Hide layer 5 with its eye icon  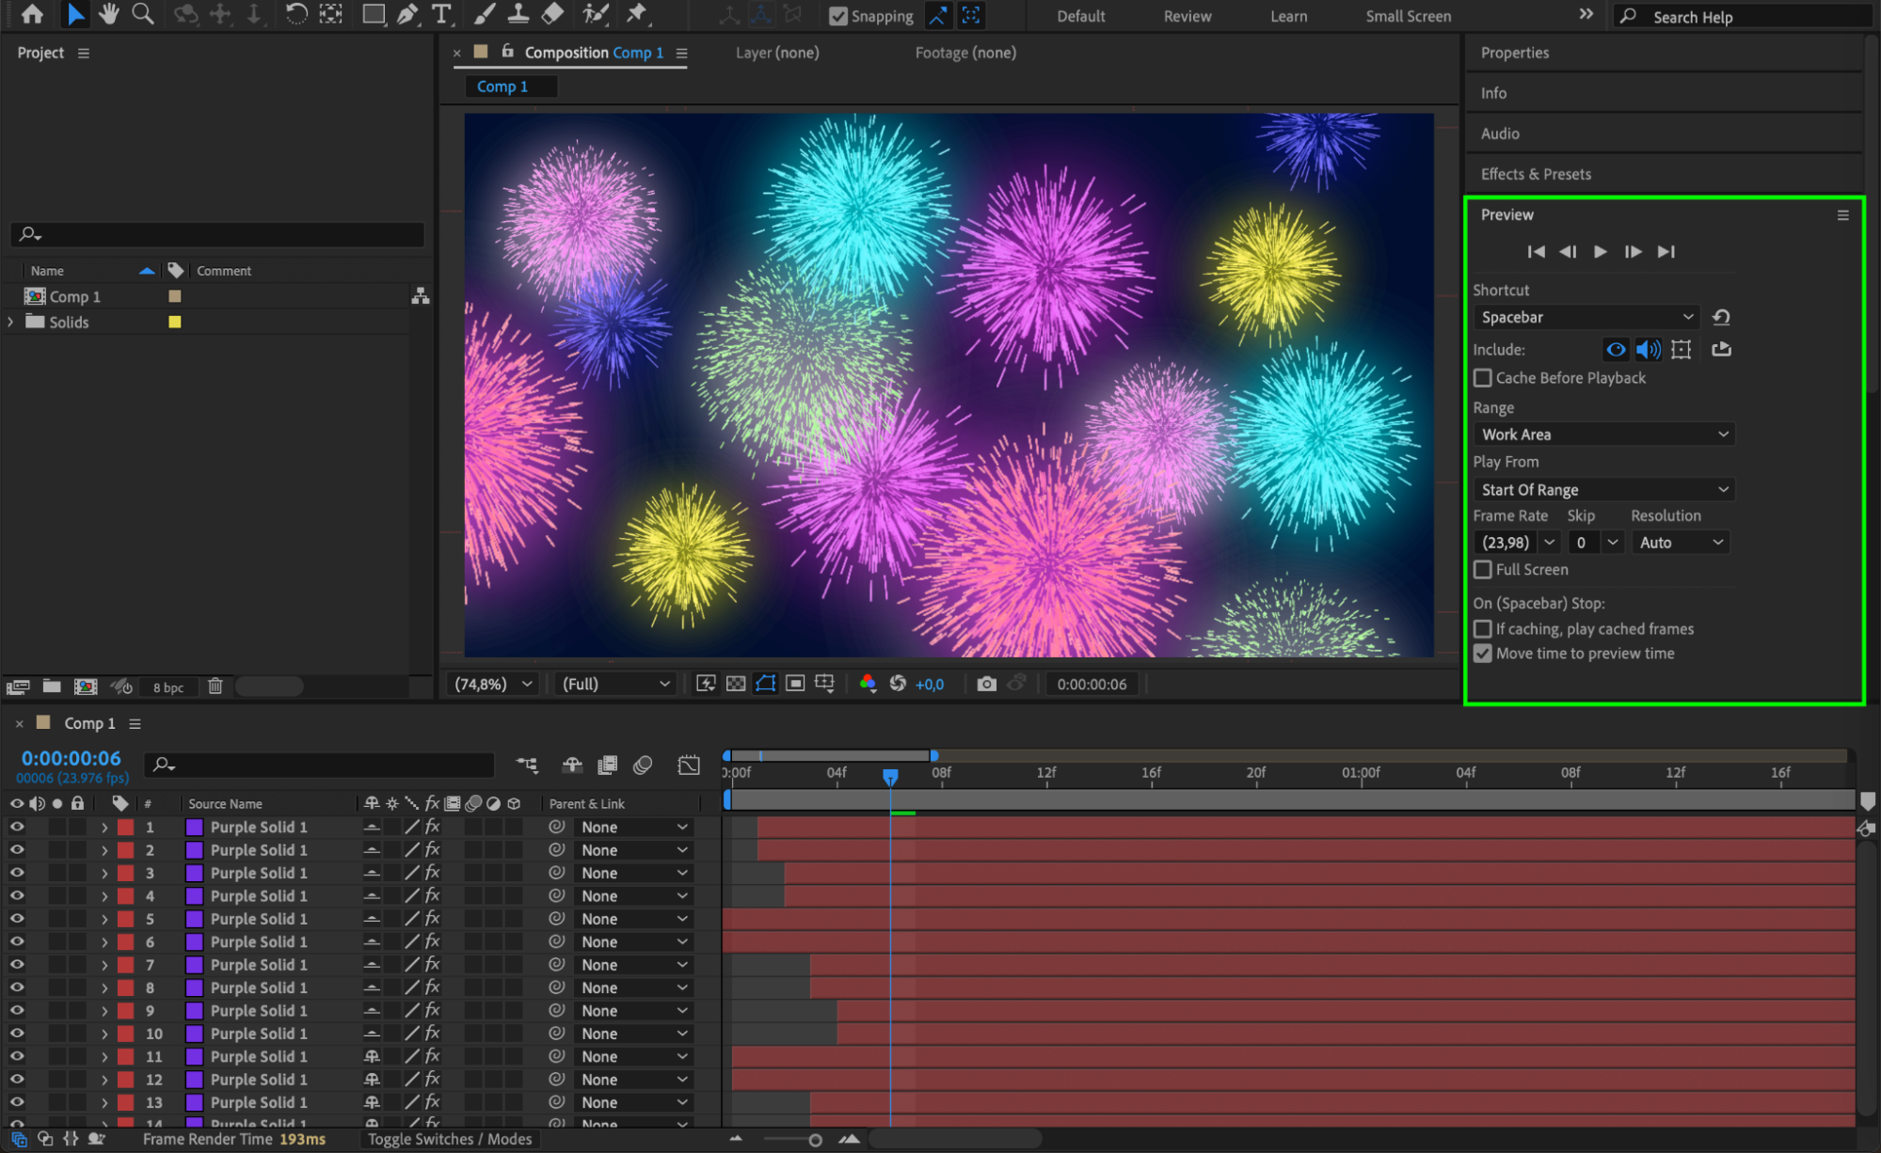[17, 919]
